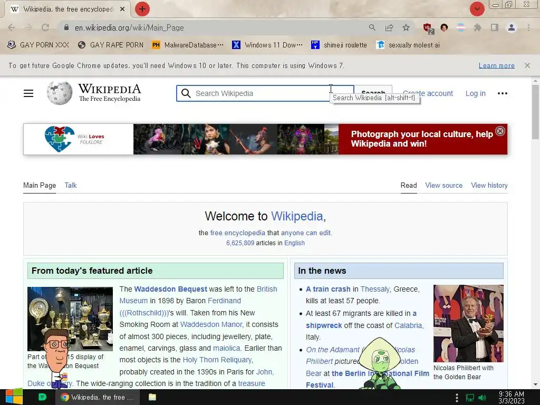Expand the red tab search chevron

click(x=477, y=9)
